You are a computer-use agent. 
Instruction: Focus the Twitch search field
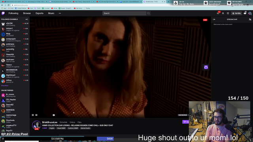(x=124, y=13)
